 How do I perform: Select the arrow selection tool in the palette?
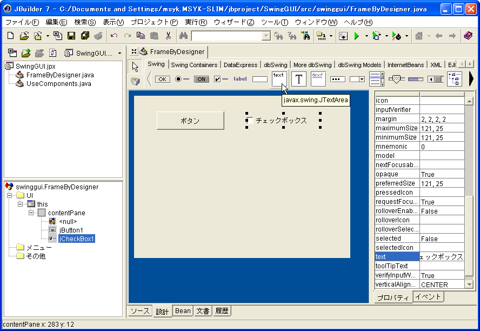click(135, 67)
